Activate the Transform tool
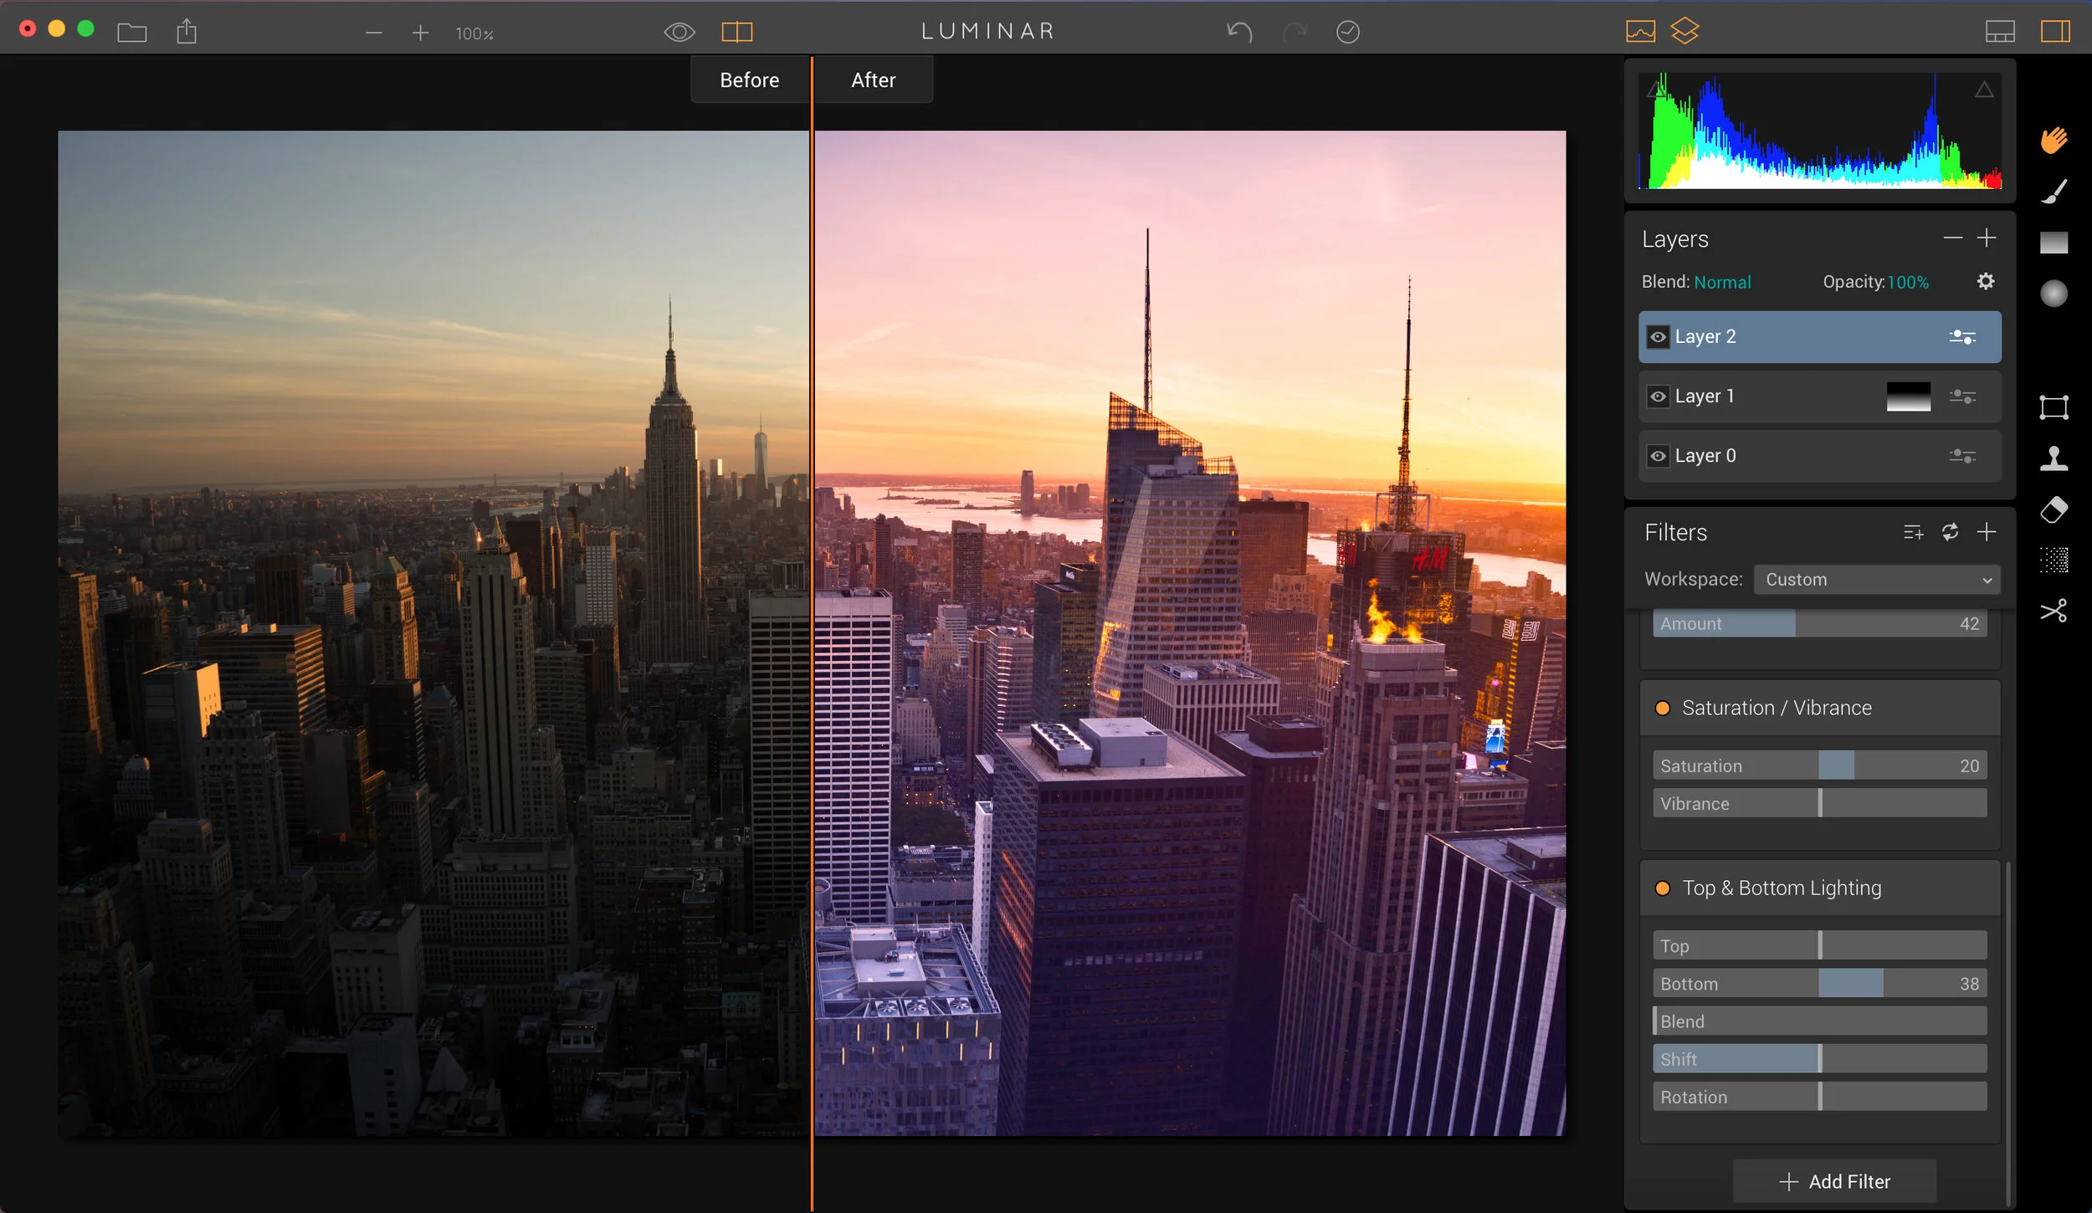 click(2054, 407)
